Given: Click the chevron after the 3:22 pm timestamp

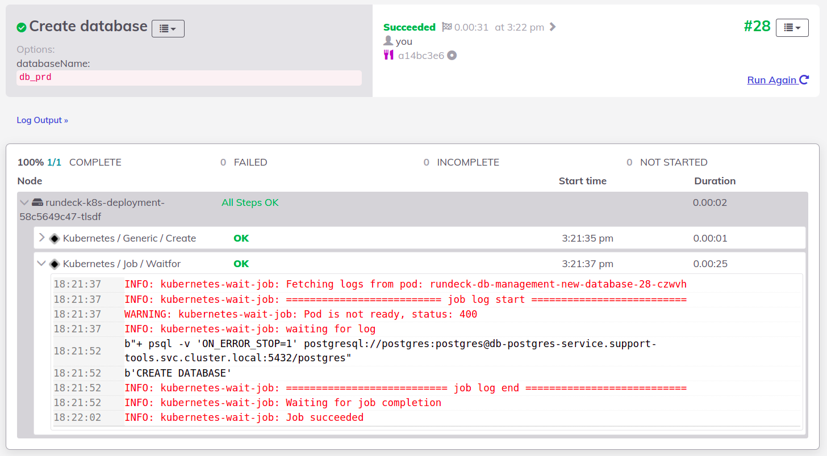Looking at the screenshot, I should click(553, 27).
